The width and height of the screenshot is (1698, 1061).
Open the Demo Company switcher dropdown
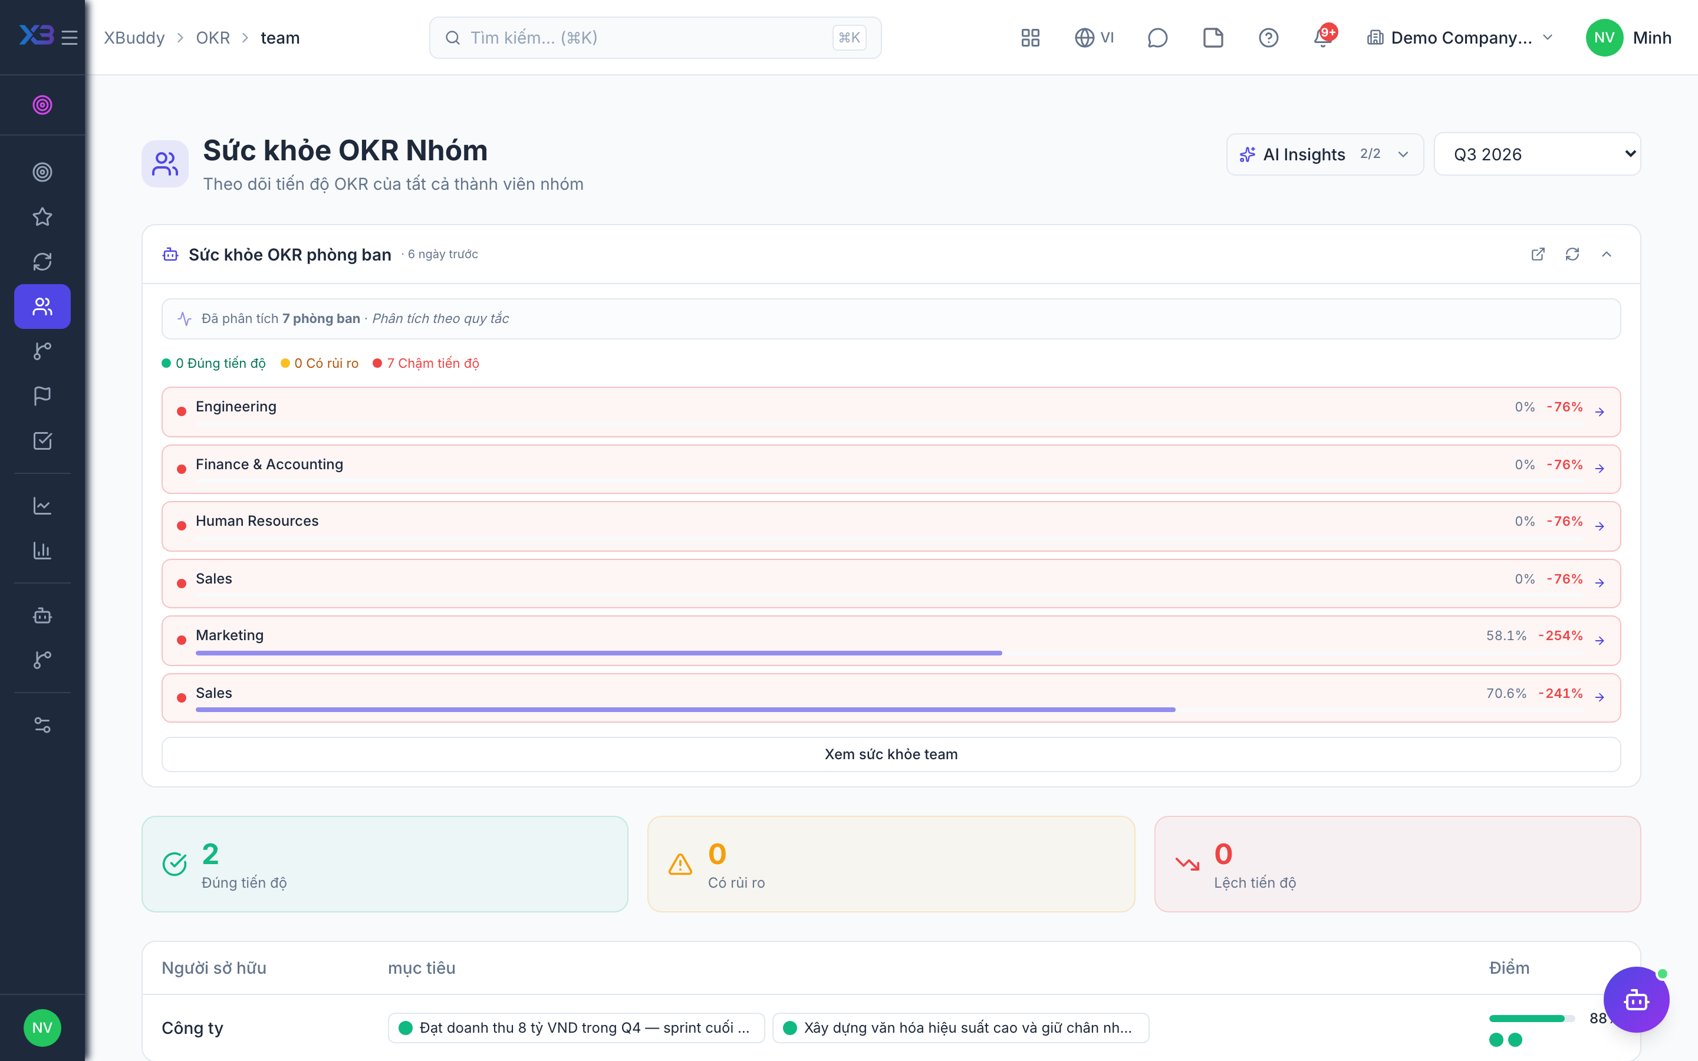(x=1460, y=38)
